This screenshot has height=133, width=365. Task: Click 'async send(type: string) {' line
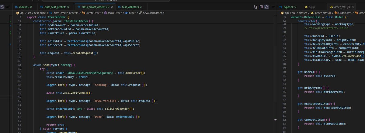click(x=54, y=65)
